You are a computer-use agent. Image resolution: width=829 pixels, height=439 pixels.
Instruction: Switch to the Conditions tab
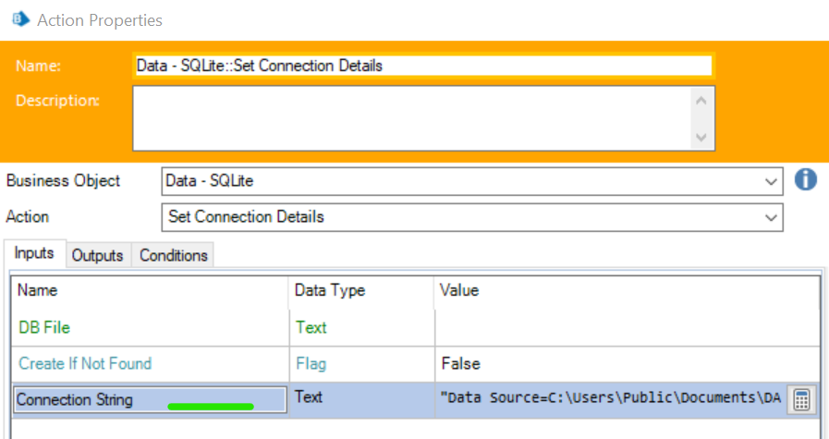[x=173, y=255]
